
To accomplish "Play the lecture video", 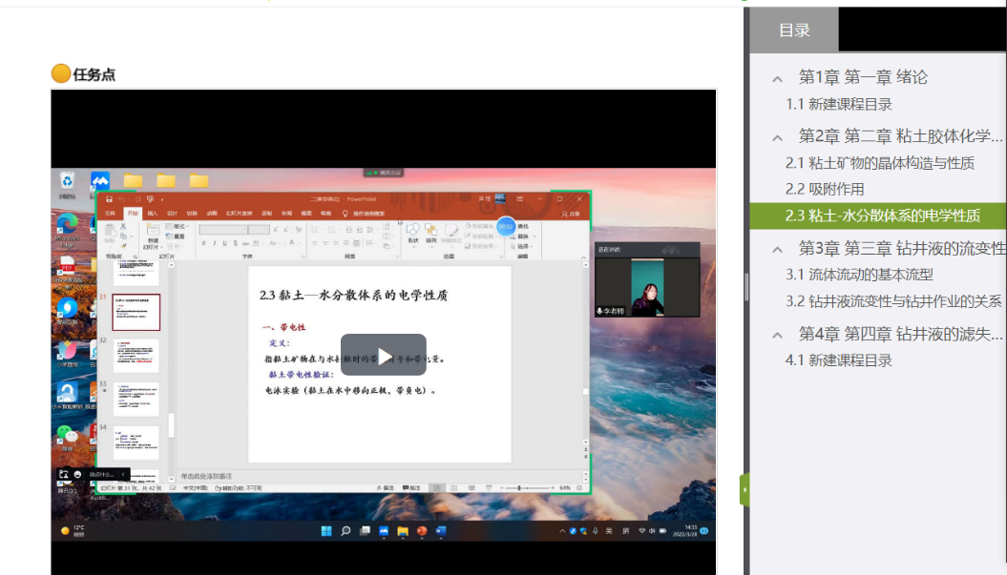I will [x=384, y=355].
